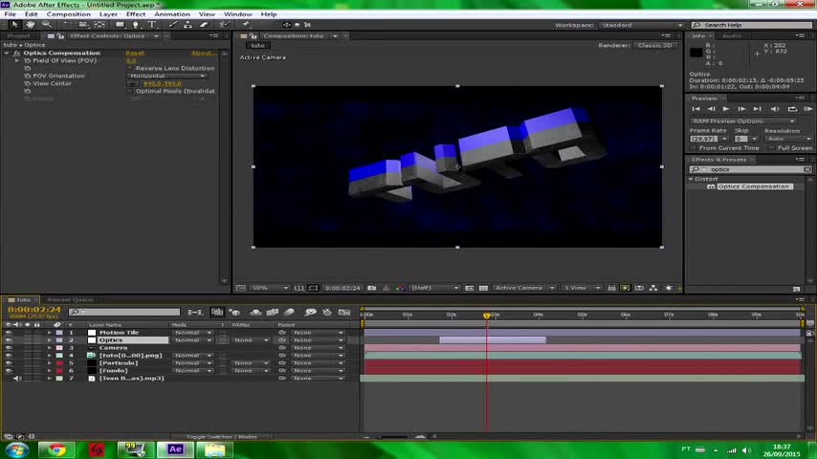Select the Hand tool

click(31, 25)
